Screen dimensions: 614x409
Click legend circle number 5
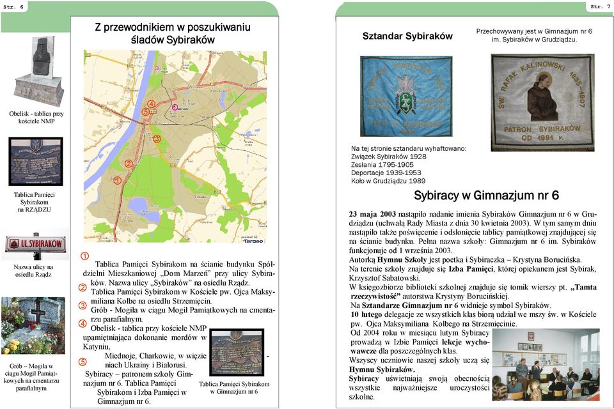click(x=83, y=361)
